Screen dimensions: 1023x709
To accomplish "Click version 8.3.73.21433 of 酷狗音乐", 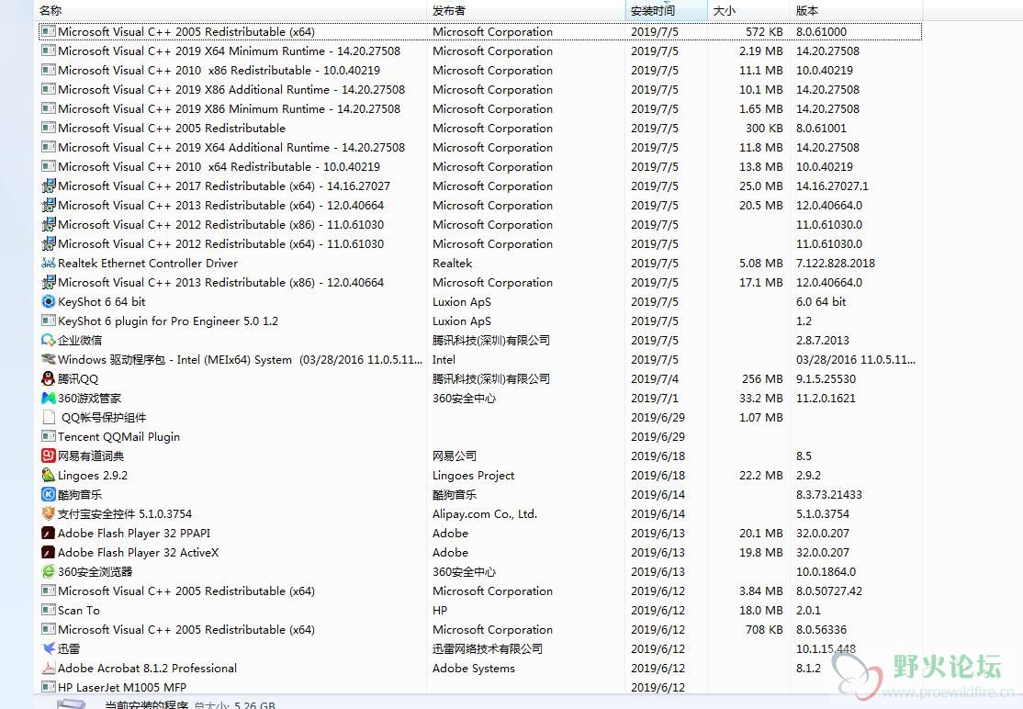I will [829, 494].
